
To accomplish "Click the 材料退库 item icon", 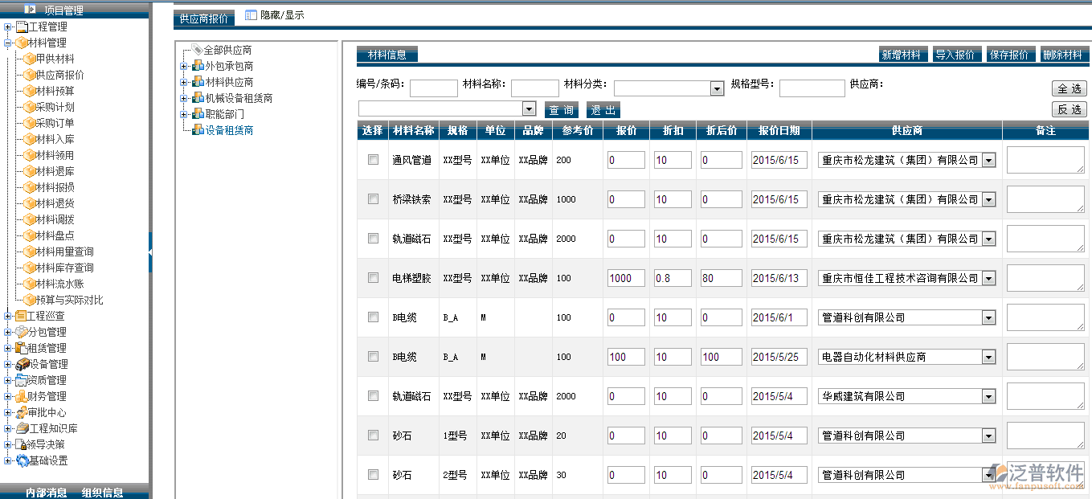I will pyautogui.click(x=30, y=171).
